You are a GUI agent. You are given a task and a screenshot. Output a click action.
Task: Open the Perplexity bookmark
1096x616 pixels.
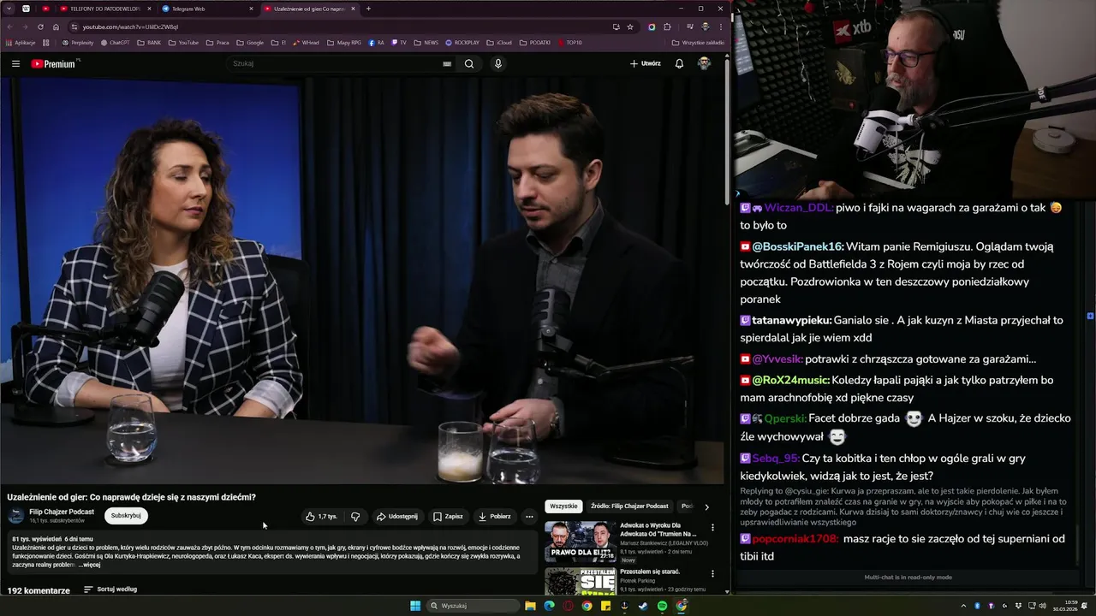[78, 42]
